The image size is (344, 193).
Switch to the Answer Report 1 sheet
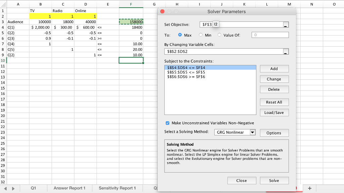70,188
